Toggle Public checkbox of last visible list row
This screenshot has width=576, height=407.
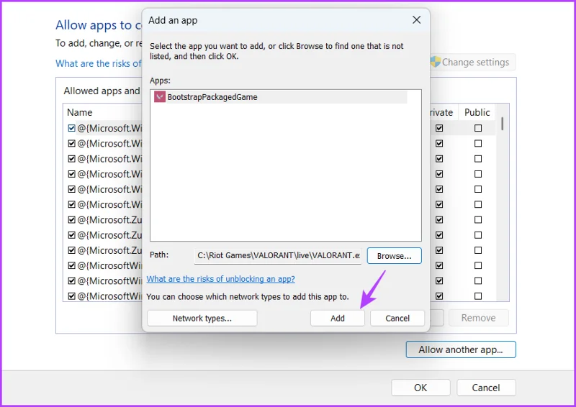(478, 296)
